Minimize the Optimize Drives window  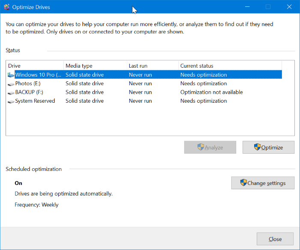pos(247,7)
